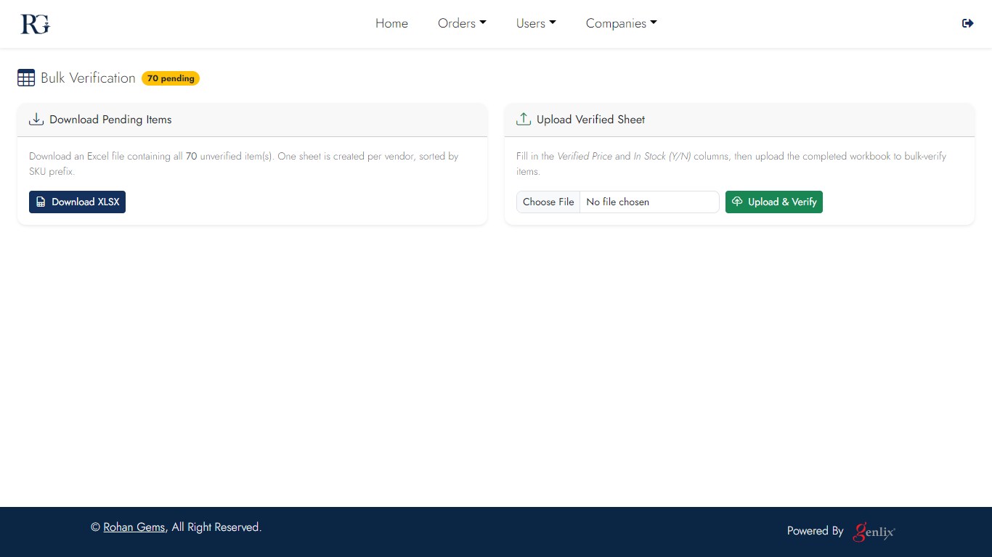Click the cloud upload icon on green button
The width and height of the screenshot is (992, 557).
point(737,202)
